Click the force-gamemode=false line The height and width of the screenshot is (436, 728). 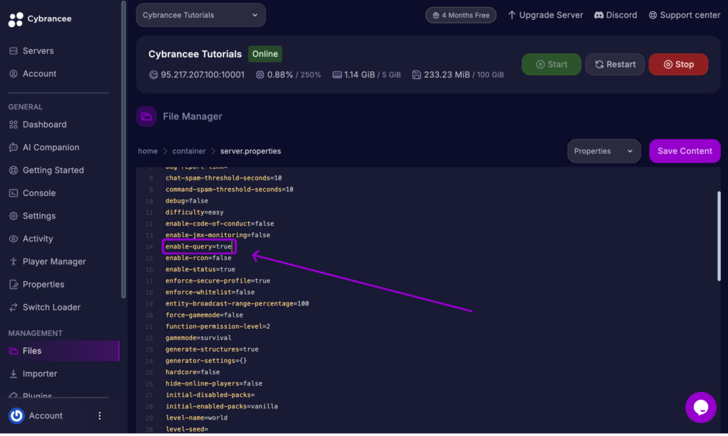coord(204,315)
